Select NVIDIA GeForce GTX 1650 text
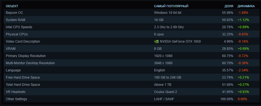The image size is (261, 106). click(x=180, y=42)
